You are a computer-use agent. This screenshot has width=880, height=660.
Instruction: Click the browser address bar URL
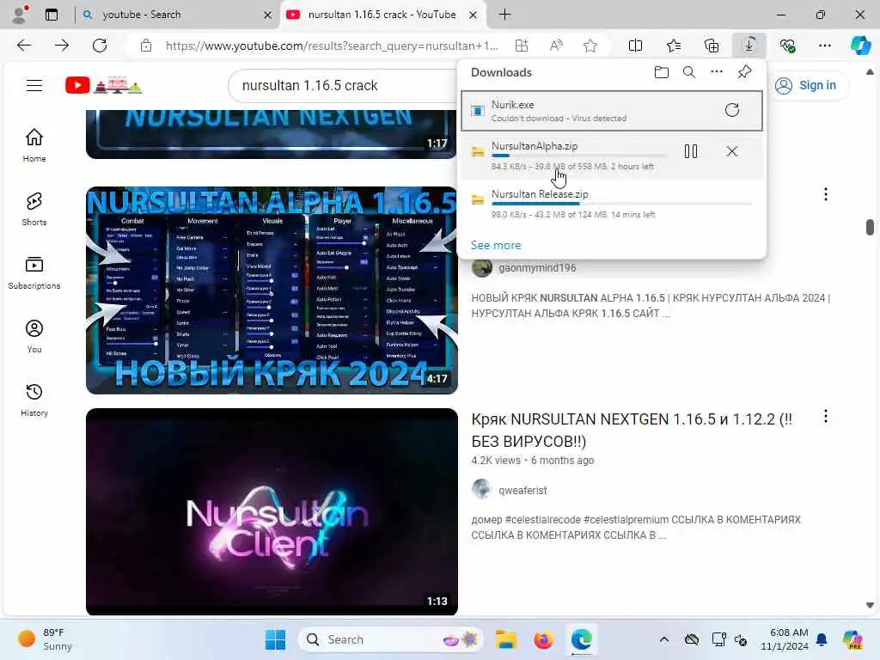click(332, 46)
